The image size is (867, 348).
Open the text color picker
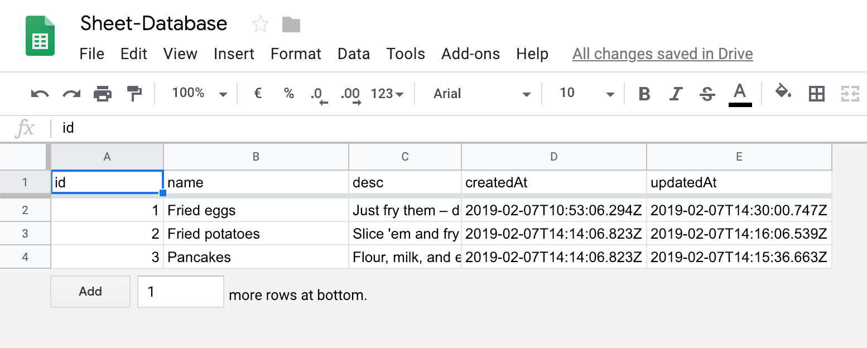(740, 94)
